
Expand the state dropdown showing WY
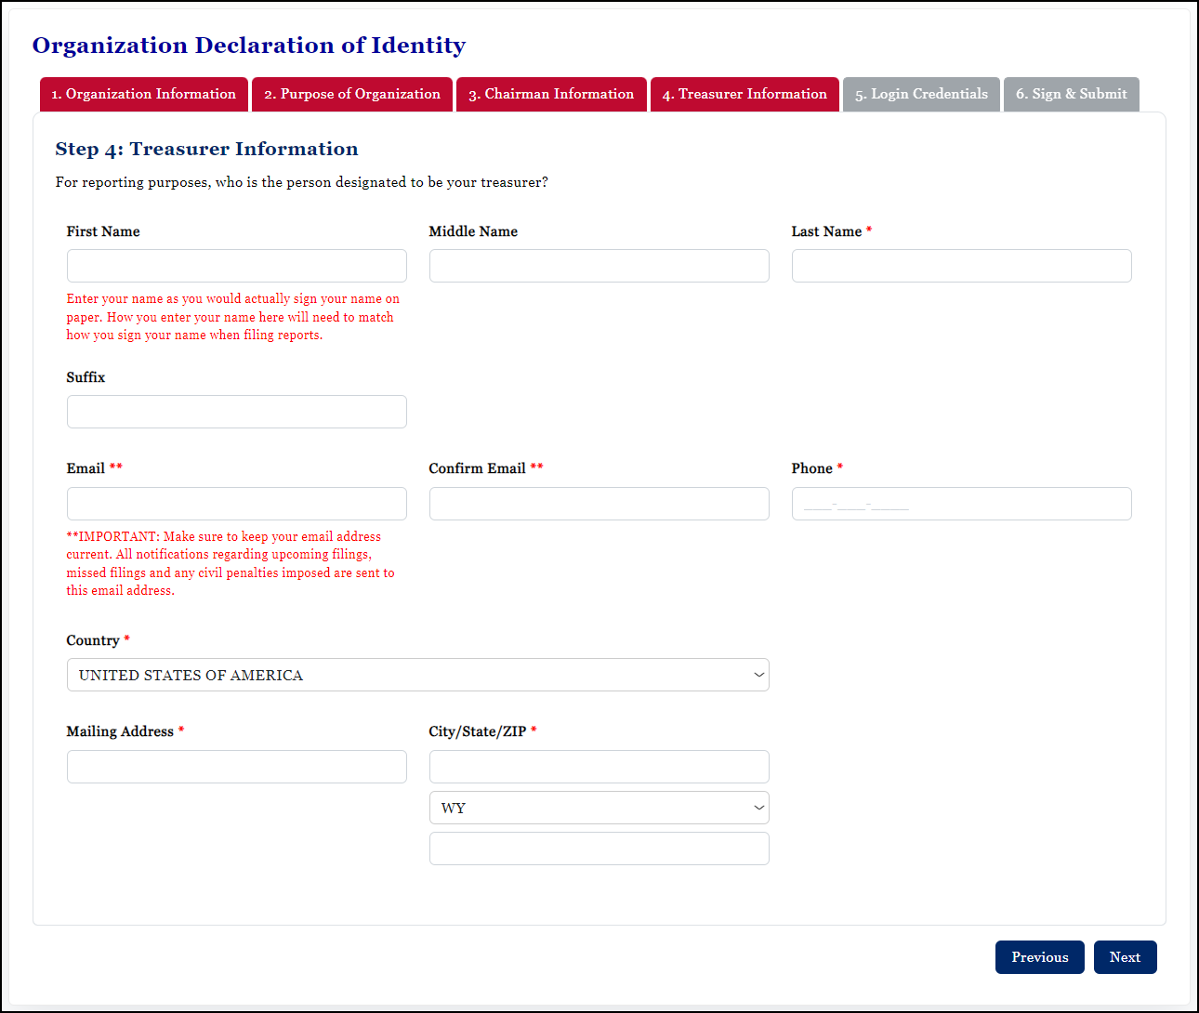pyautogui.click(x=599, y=807)
